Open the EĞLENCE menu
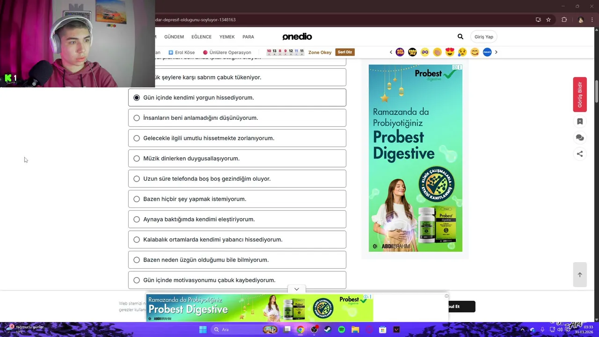This screenshot has width=599, height=337. pyautogui.click(x=201, y=37)
